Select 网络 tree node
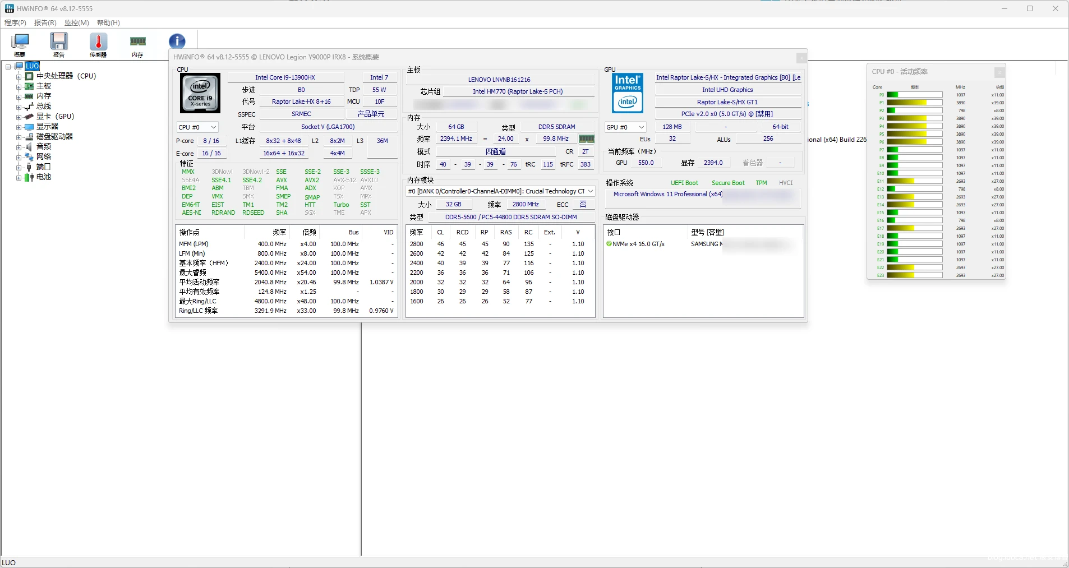This screenshot has width=1069, height=568. coord(44,156)
